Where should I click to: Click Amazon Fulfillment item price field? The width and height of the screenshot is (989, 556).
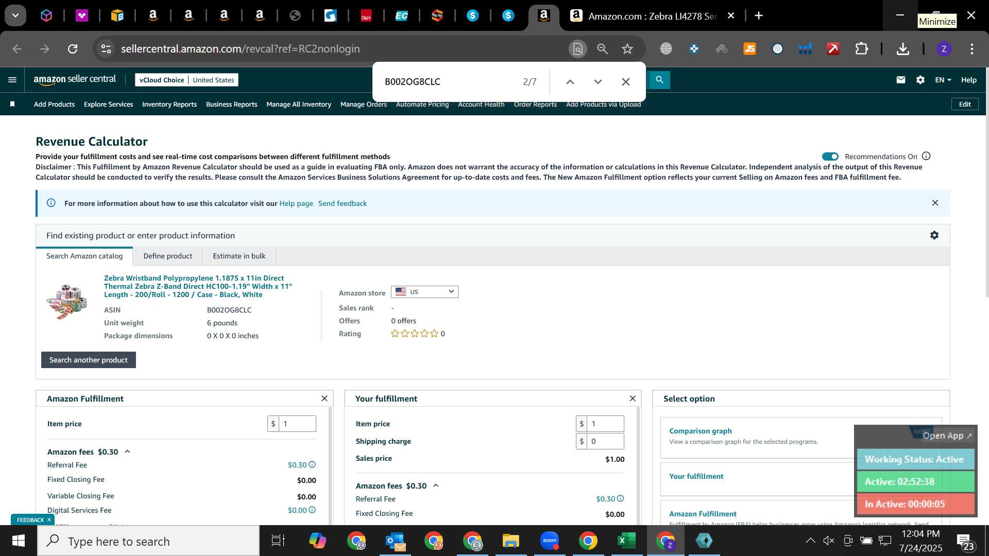click(x=297, y=424)
